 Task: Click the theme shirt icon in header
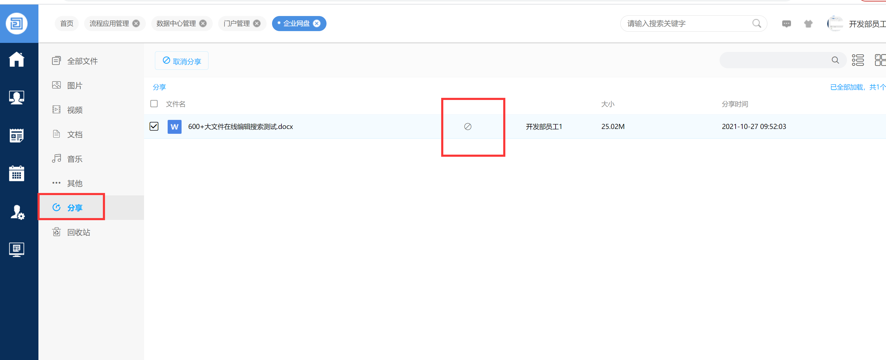coord(808,24)
